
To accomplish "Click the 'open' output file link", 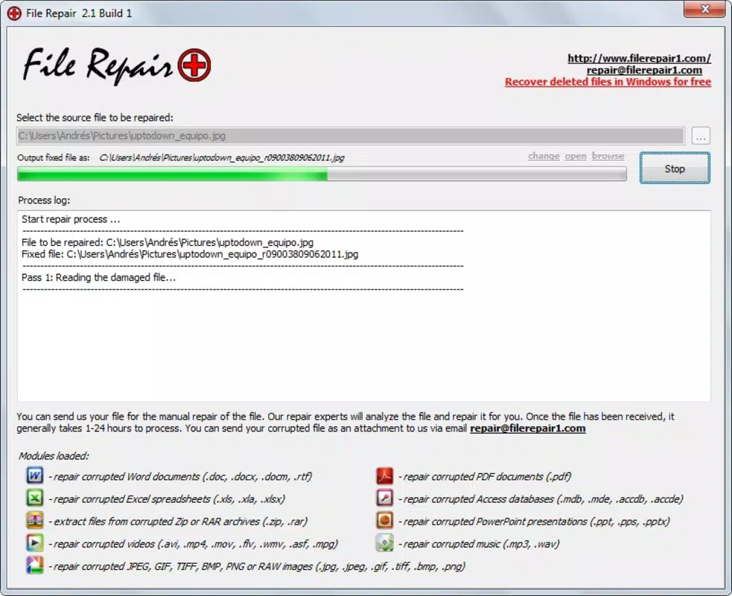I will [576, 156].
